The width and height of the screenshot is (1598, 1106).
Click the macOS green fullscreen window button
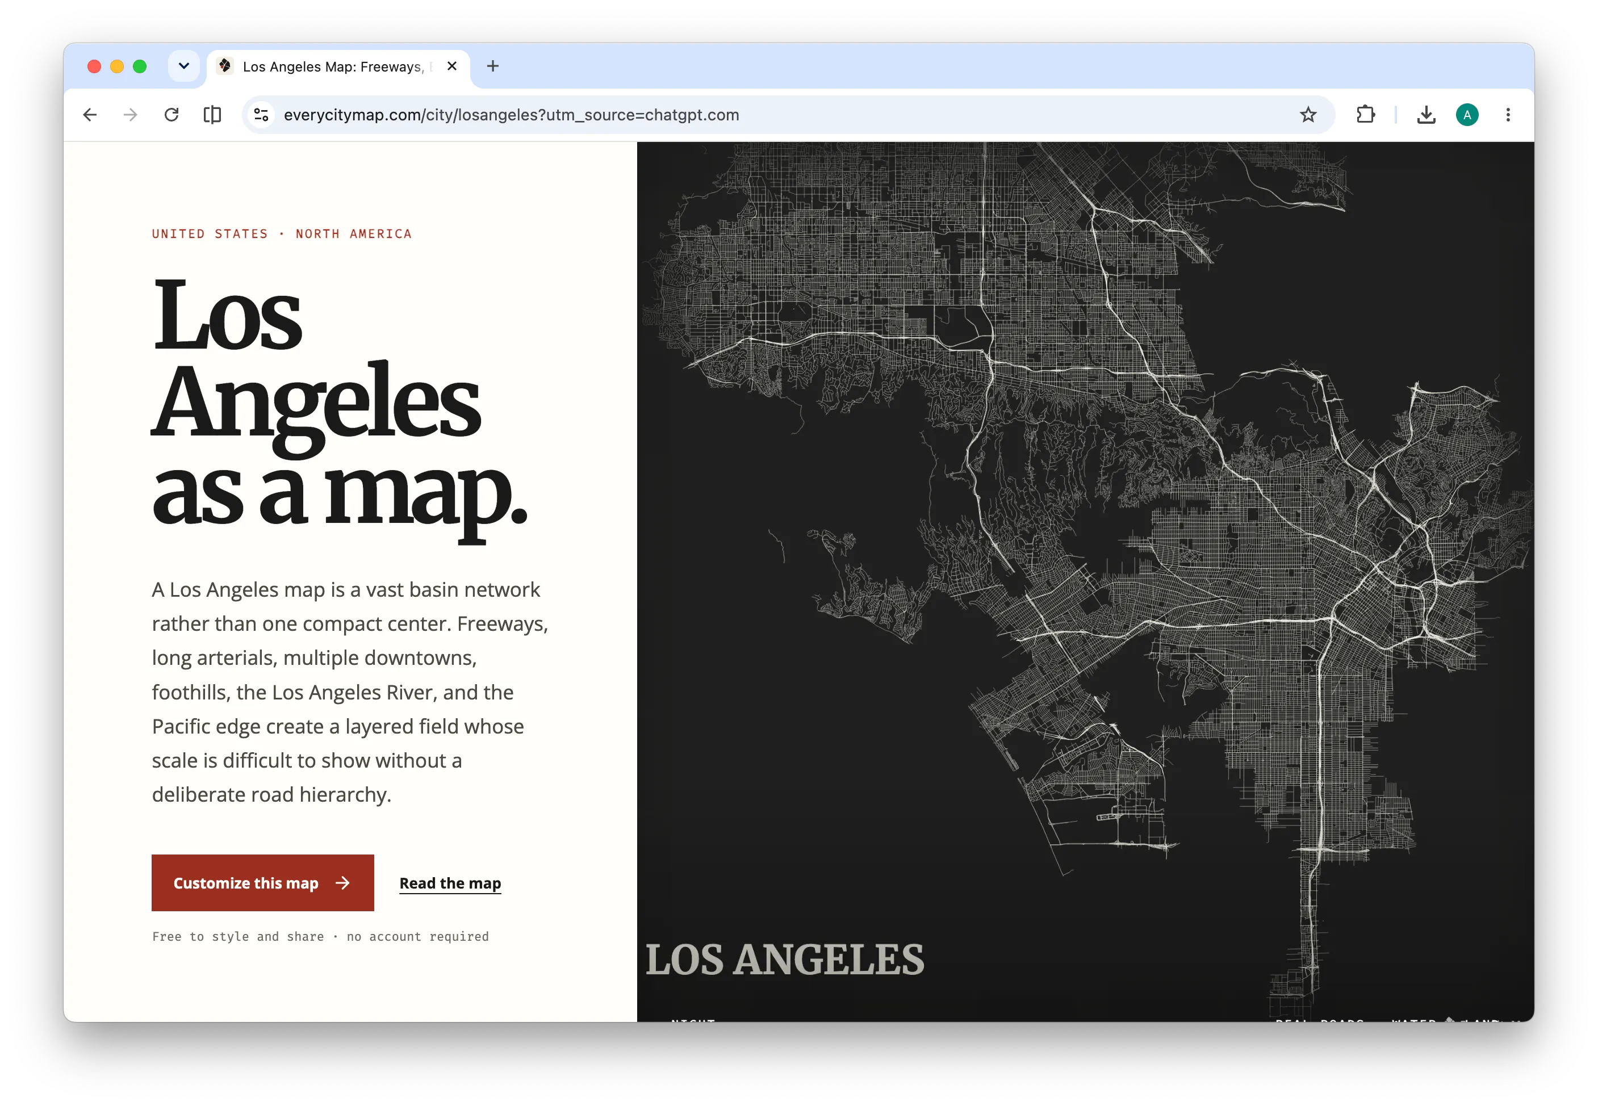(x=140, y=66)
